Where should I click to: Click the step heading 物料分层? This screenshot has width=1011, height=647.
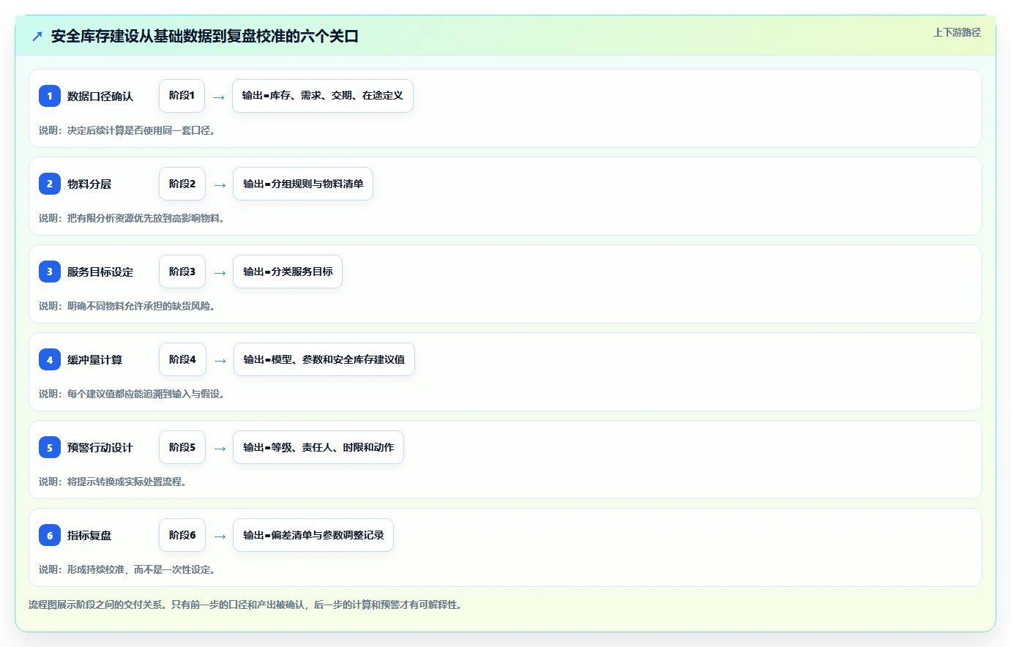point(89,184)
